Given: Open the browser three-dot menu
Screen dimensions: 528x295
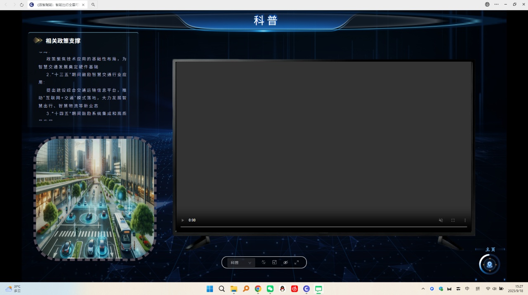Looking at the screenshot, I should tap(496, 5).
